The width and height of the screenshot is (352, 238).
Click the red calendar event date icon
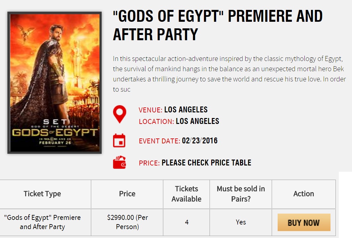[x=119, y=140]
